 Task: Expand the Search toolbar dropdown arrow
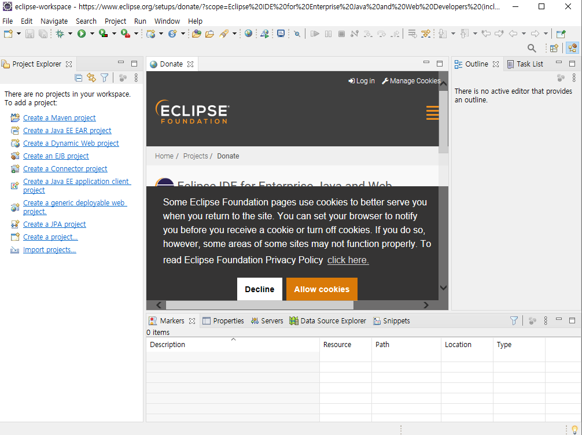point(234,34)
